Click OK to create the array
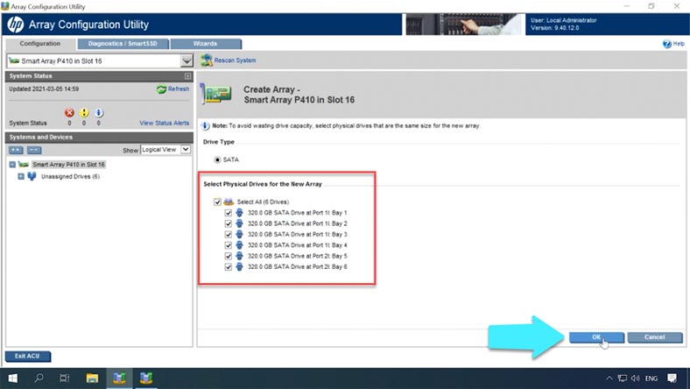Screen dimensions: 690x389 (x=596, y=337)
